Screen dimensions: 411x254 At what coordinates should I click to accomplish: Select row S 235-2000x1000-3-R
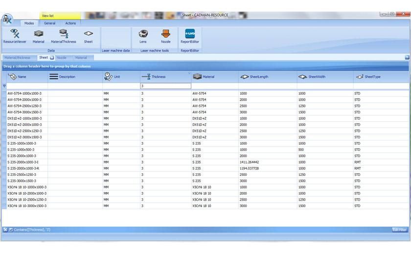pyautogui.click(x=205, y=169)
